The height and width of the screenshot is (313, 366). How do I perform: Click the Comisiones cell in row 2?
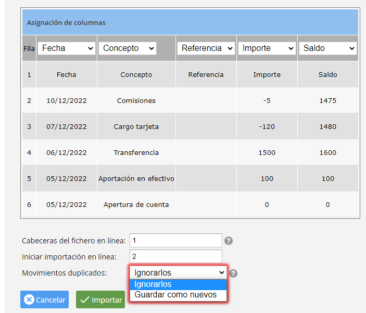[x=136, y=100]
